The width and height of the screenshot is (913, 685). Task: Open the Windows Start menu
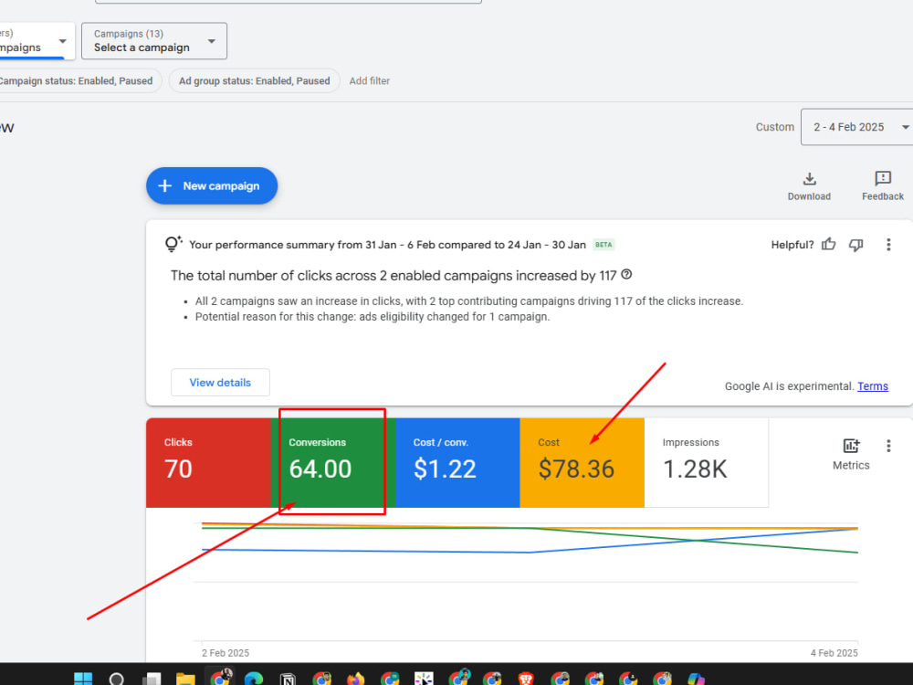tap(83, 679)
